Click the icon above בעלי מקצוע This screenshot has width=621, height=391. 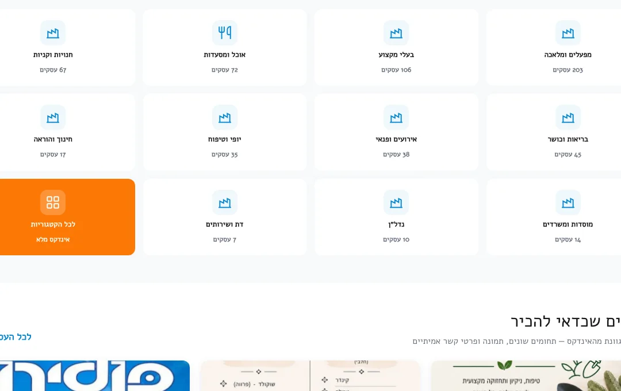coord(396,33)
